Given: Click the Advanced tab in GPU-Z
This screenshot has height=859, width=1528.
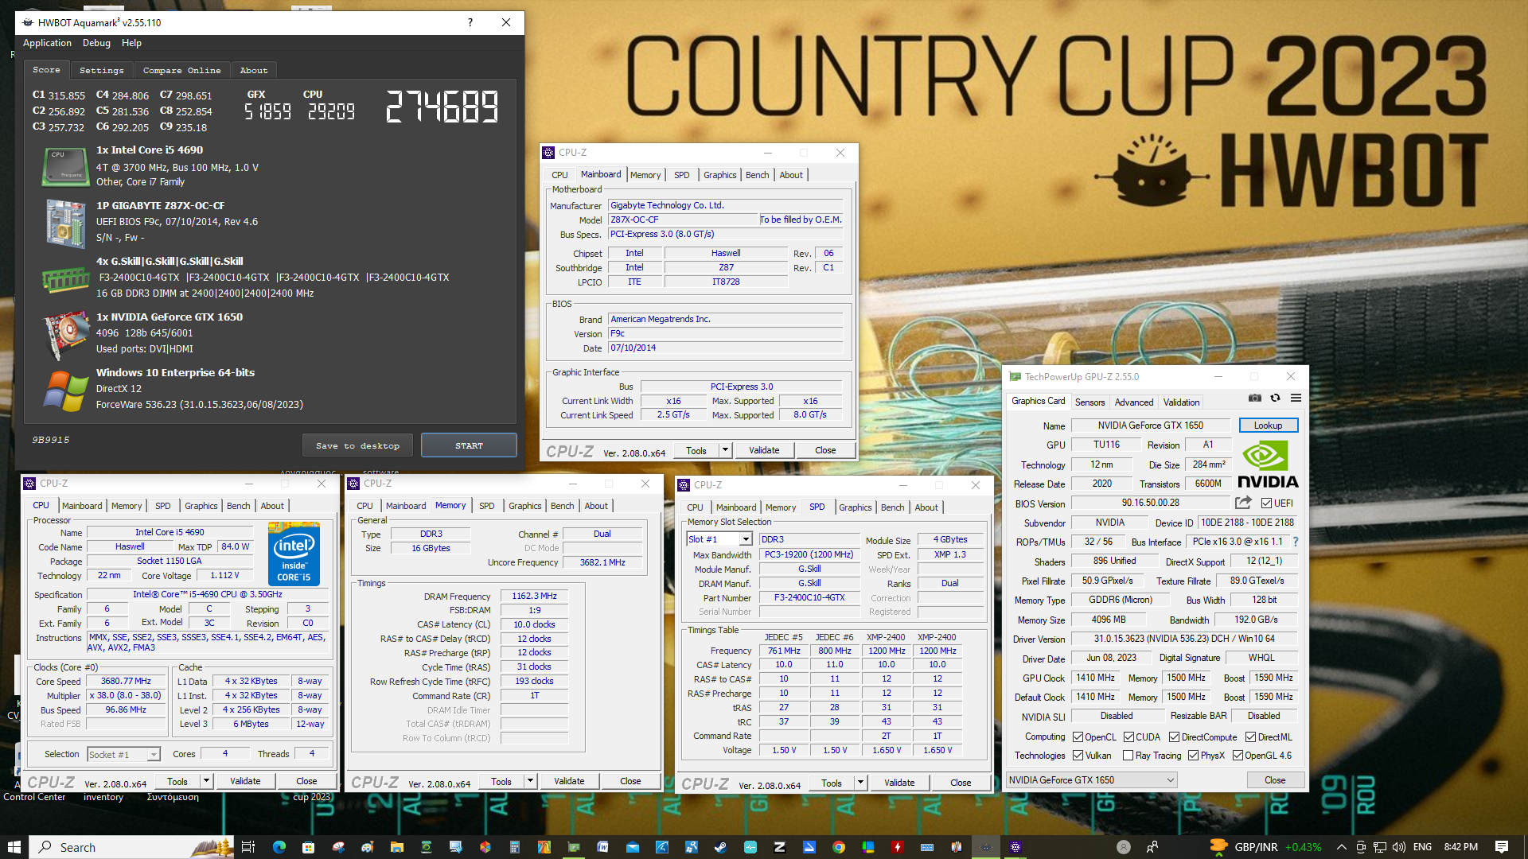Looking at the screenshot, I should pyautogui.click(x=1133, y=402).
